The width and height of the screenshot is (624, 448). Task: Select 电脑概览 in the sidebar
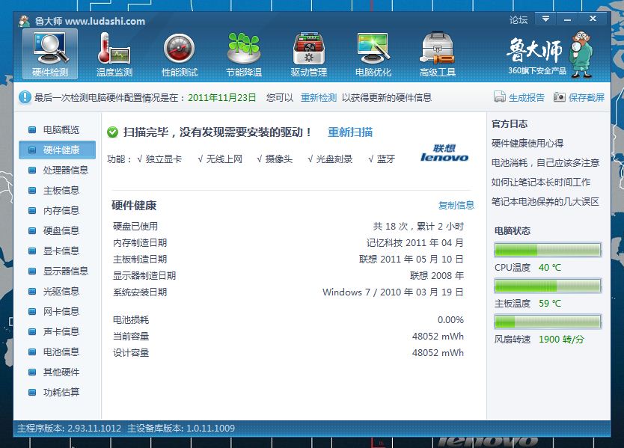(58, 129)
